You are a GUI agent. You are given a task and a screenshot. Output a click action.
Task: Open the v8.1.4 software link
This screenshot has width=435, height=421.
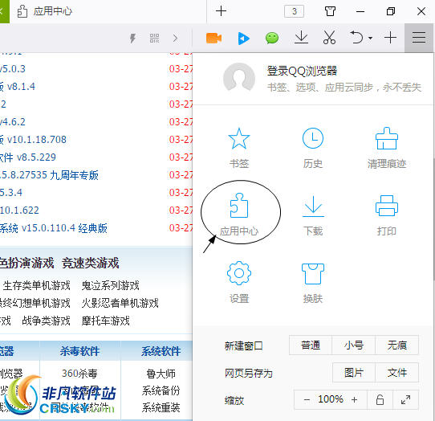[x=18, y=86]
